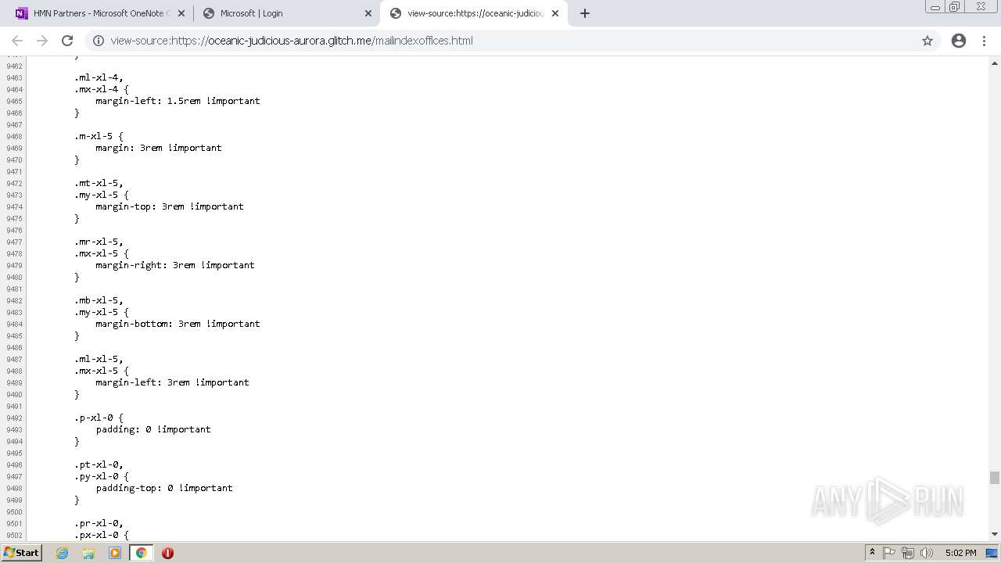Screen dimensions: 1001x563
Task: Open Chrome's three-dot menu
Action: tap(985, 41)
